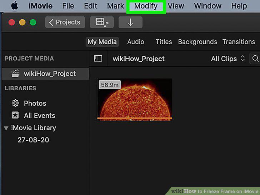The image size is (260, 195).
Task: Click the import media down-arrow button
Action: click(x=130, y=22)
